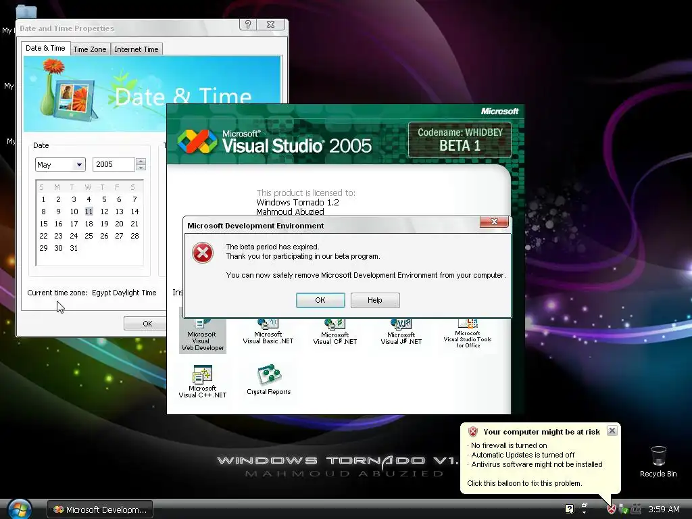
Task: Select the Visual C++ .NET icon
Action: 203,382
